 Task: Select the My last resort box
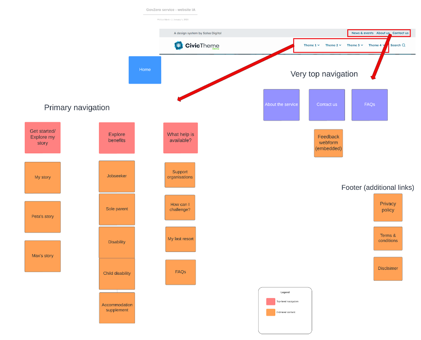click(x=180, y=239)
